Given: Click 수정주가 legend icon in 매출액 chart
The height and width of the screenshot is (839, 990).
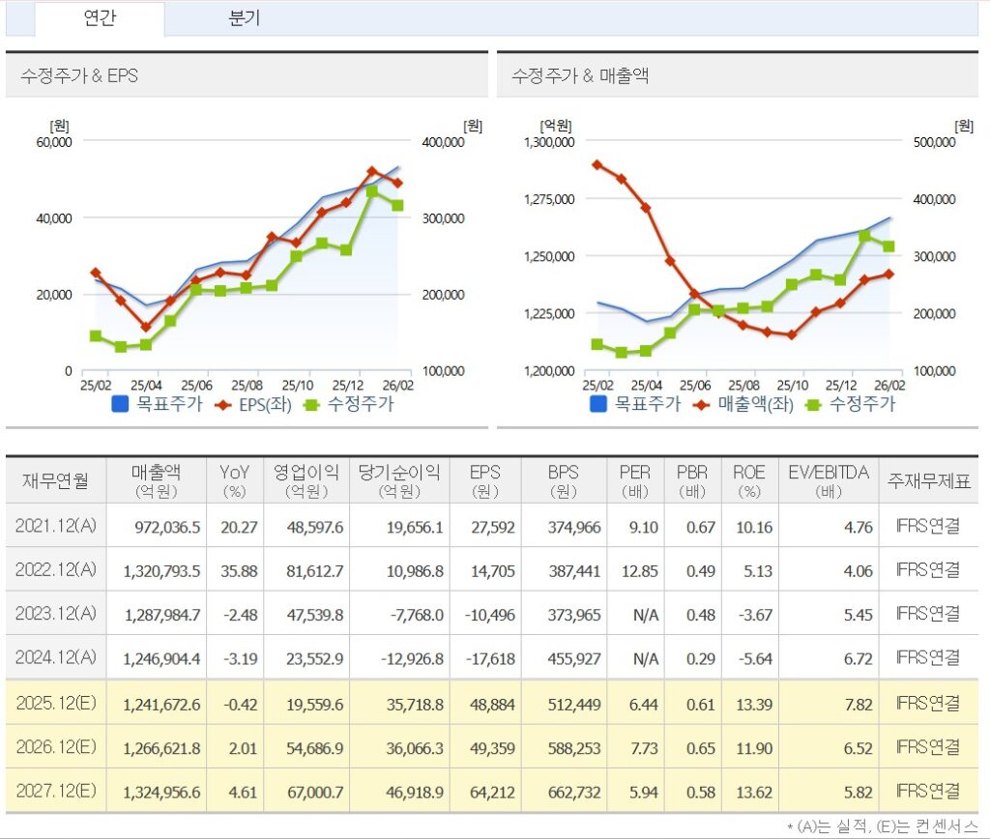Looking at the screenshot, I should click(x=813, y=404).
